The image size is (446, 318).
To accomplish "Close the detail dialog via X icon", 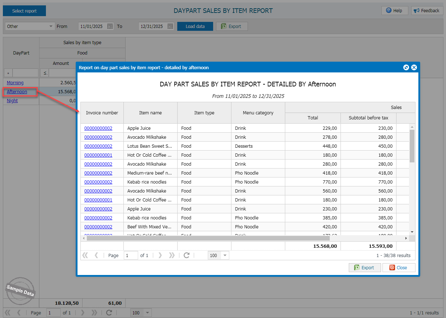I will point(414,67).
